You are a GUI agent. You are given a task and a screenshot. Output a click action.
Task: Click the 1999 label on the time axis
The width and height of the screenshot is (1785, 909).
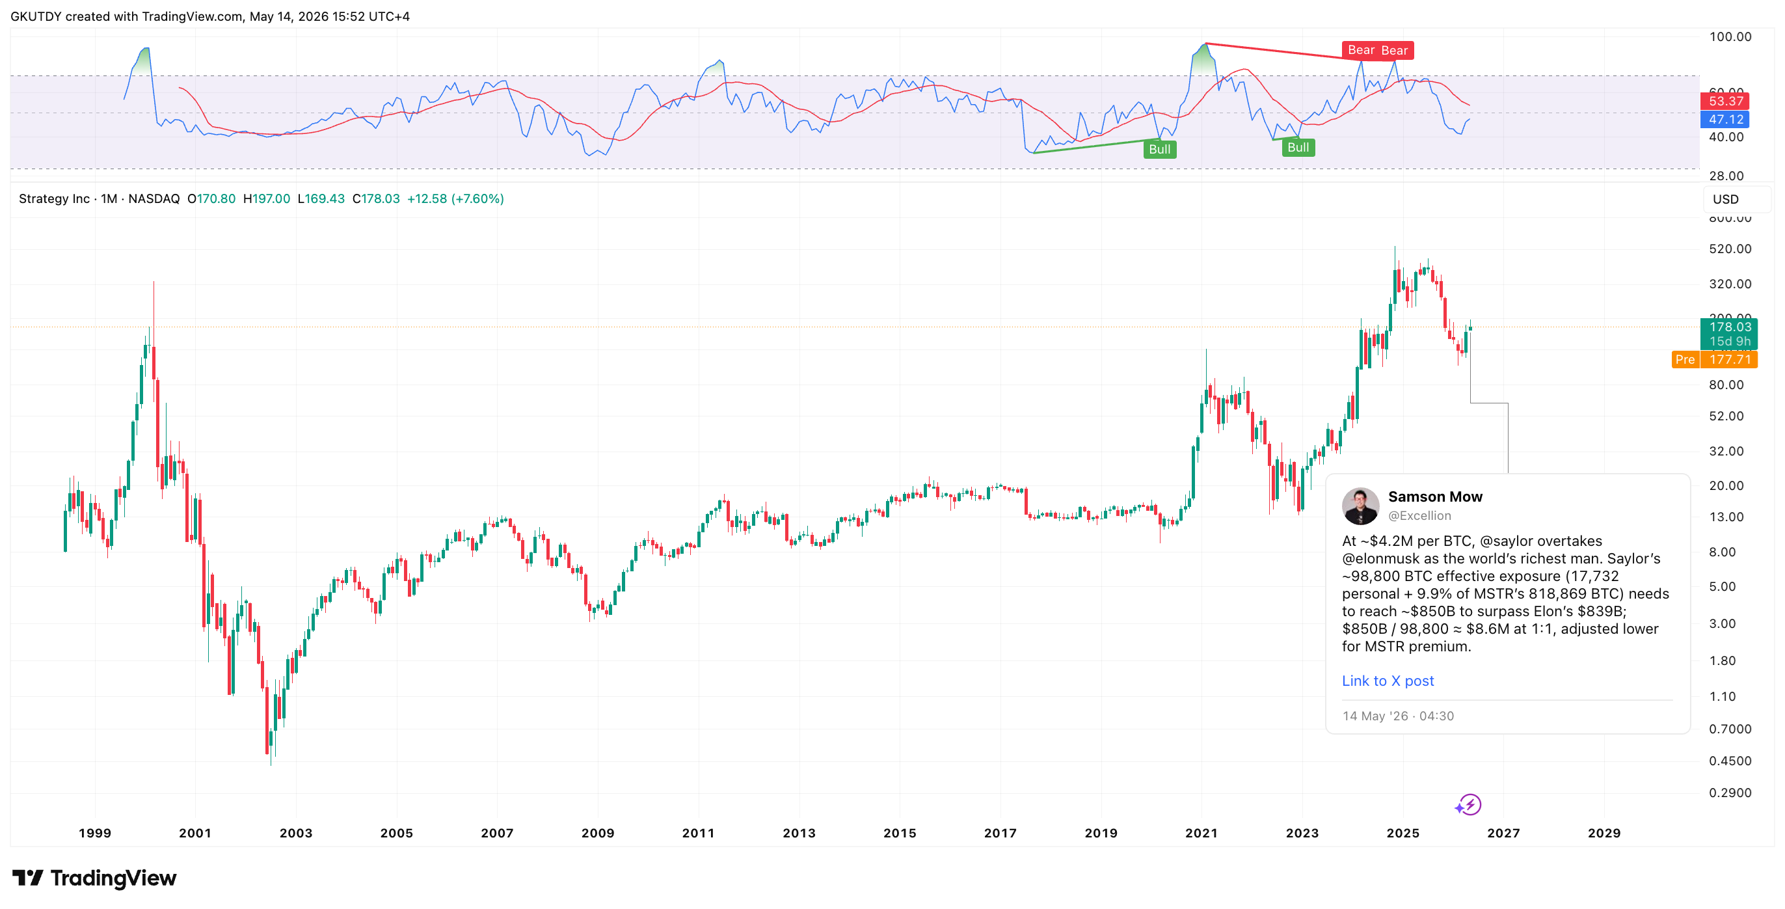[95, 833]
